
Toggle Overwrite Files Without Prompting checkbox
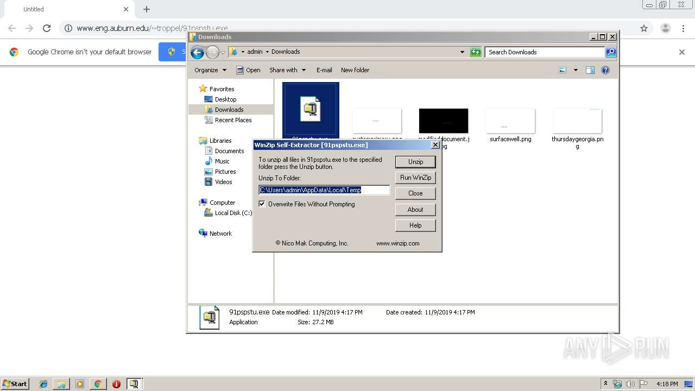[x=262, y=204]
